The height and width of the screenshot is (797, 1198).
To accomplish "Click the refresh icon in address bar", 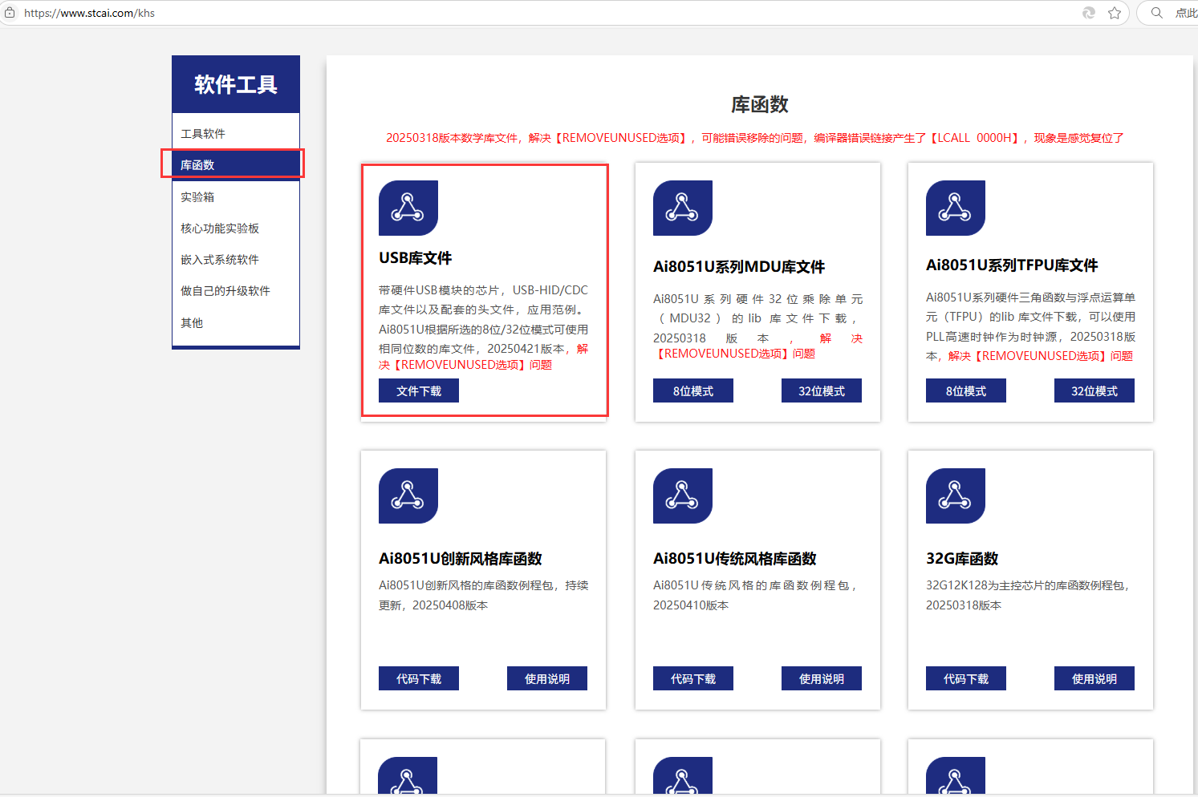I will pyautogui.click(x=1089, y=13).
